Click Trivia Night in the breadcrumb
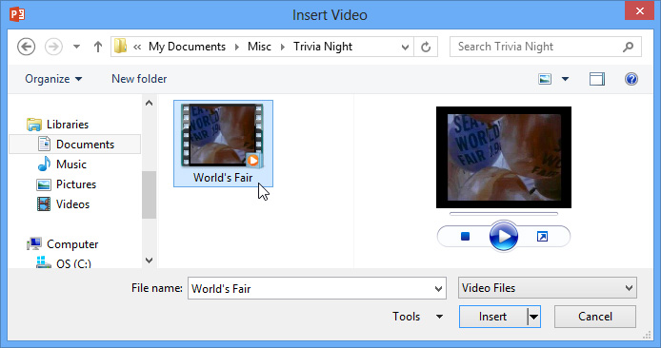 tap(323, 47)
